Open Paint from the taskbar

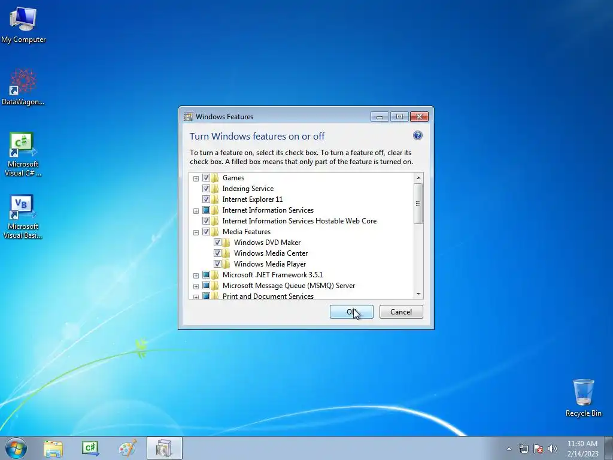click(x=128, y=448)
